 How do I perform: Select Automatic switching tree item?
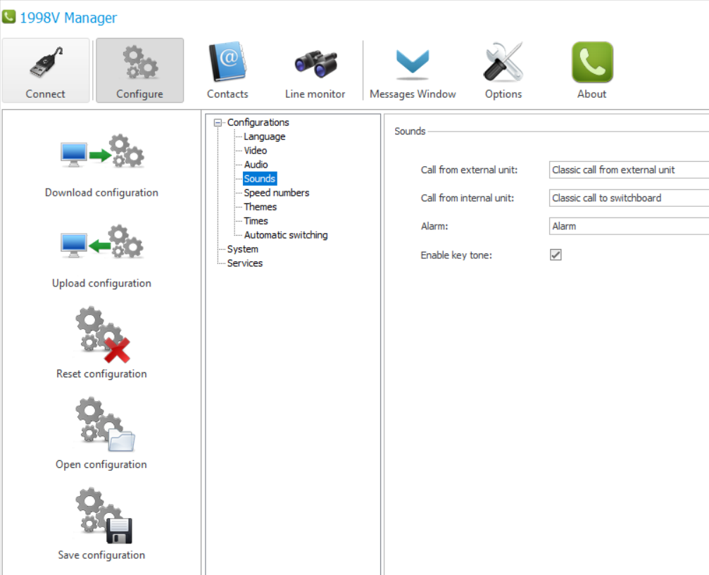click(x=285, y=235)
